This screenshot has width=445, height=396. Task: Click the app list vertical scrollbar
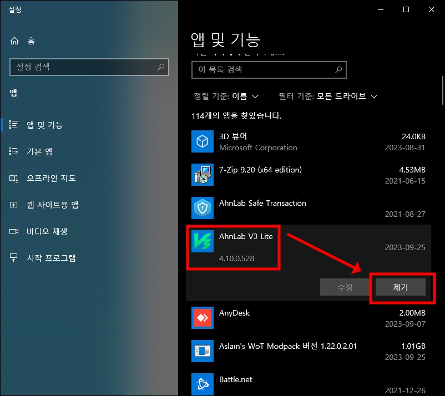pos(442,90)
